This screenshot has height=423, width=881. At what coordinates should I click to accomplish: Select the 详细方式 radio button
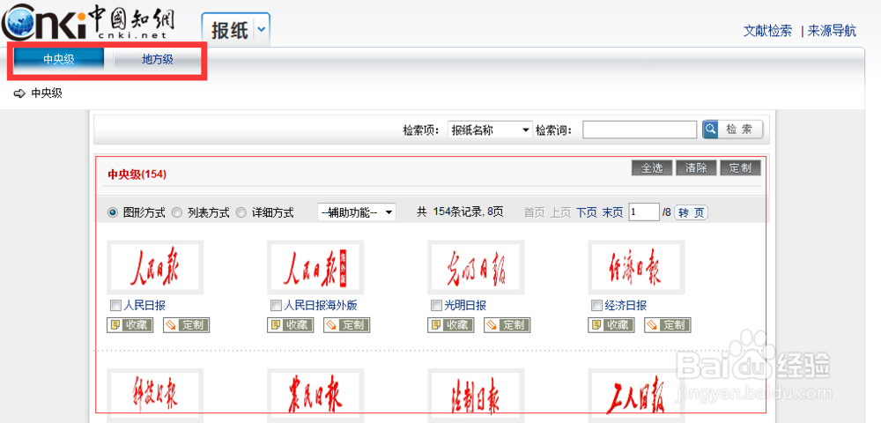click(241, 212)
